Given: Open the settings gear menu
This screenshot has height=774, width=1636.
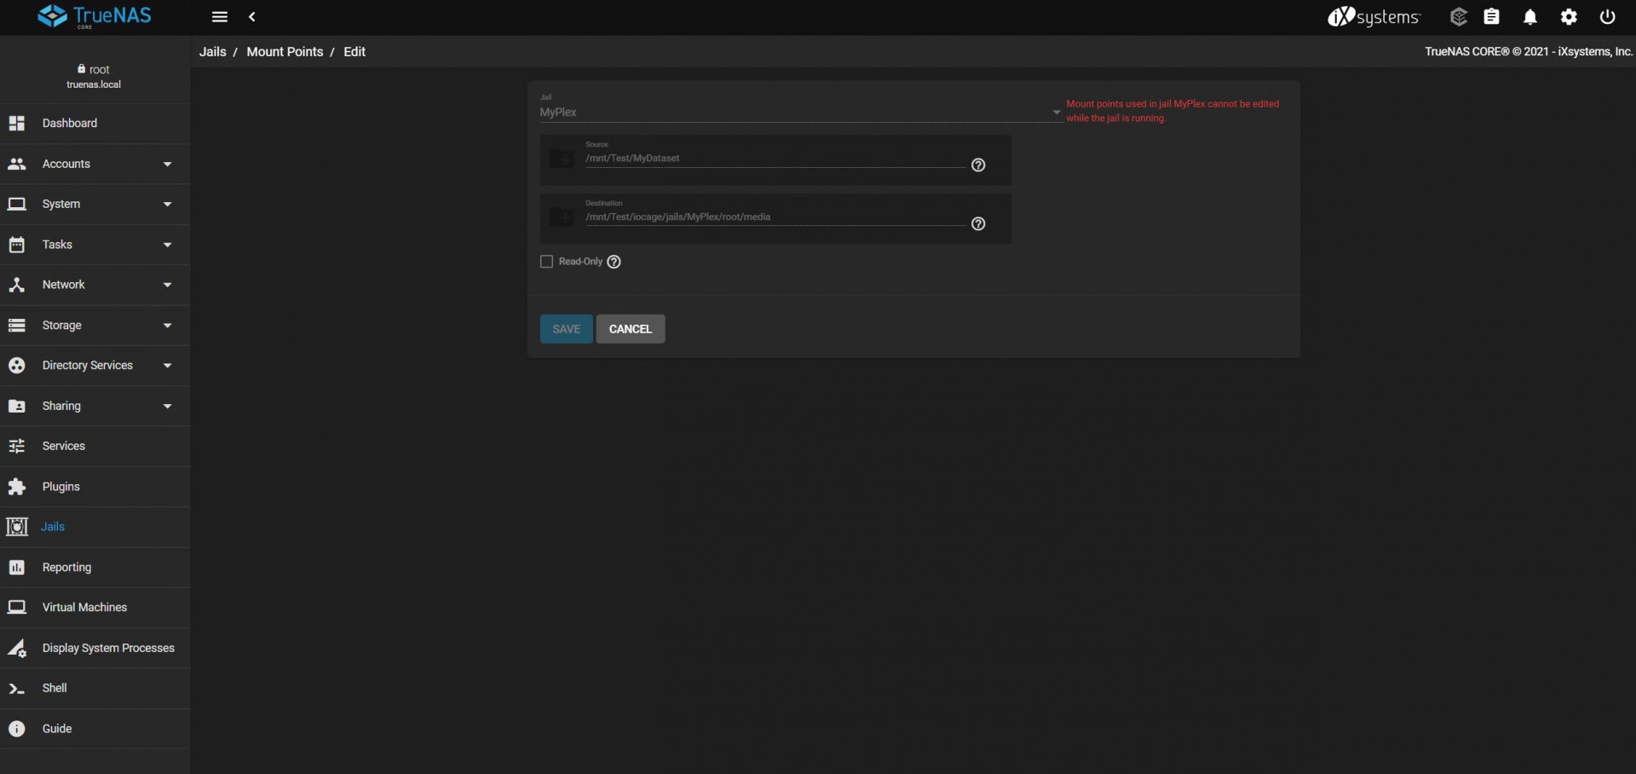Looking at the screenshot, I should 1569,17.
